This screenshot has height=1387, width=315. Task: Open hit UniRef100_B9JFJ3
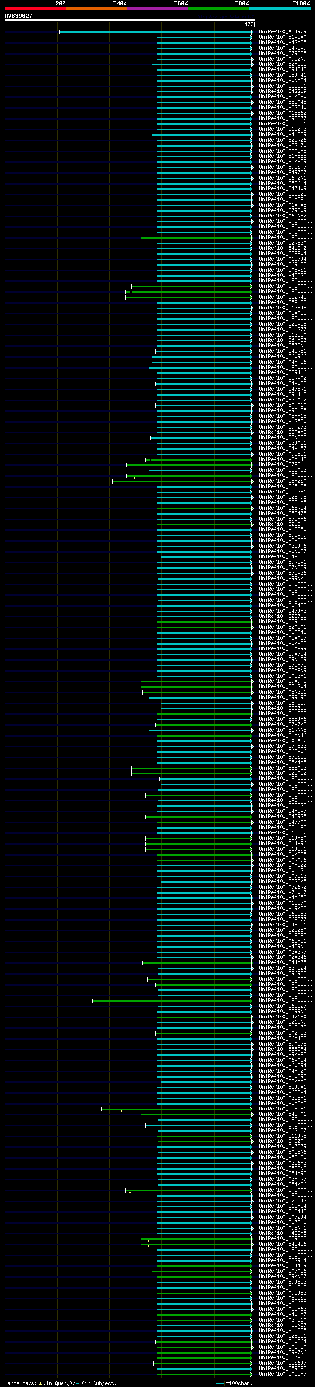pos(283,69)
